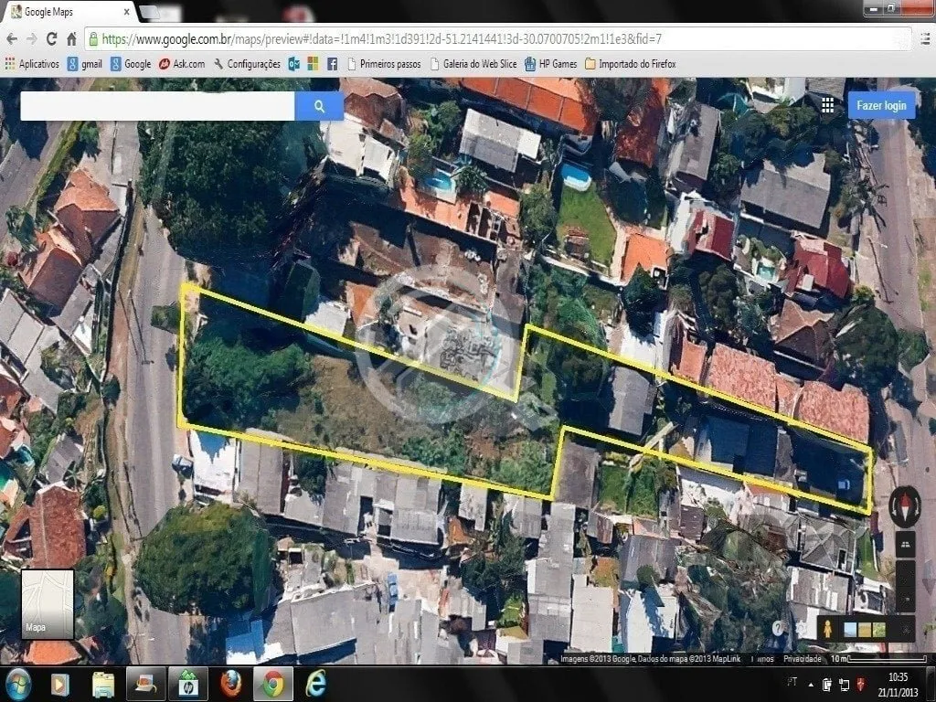This screenshot has height=702, width=936.
Task: Click the HP taskbar icon
Action: pos(188,684)
